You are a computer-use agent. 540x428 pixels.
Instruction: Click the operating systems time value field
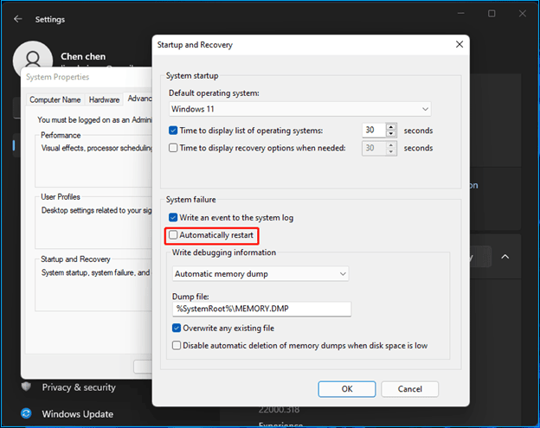pyautogui.click(x=374, y=130)
